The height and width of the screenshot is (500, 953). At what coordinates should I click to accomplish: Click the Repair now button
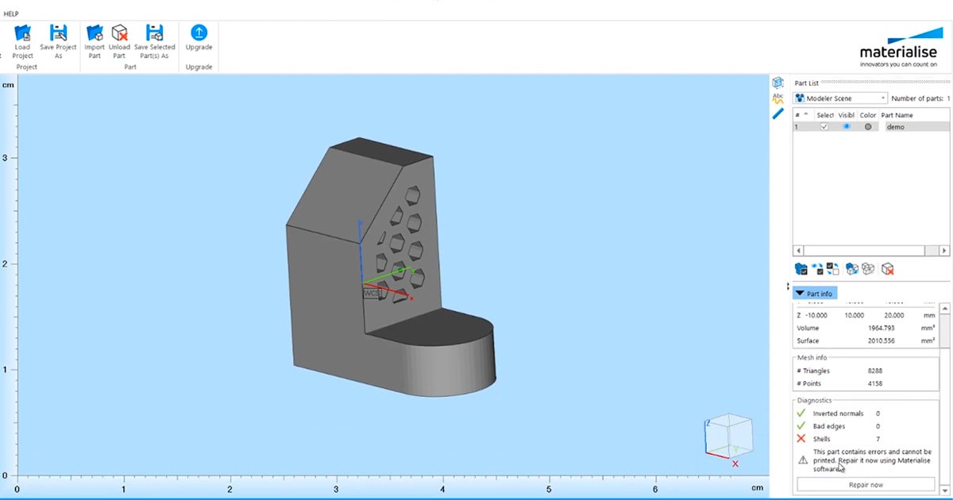tap(865, 484)
